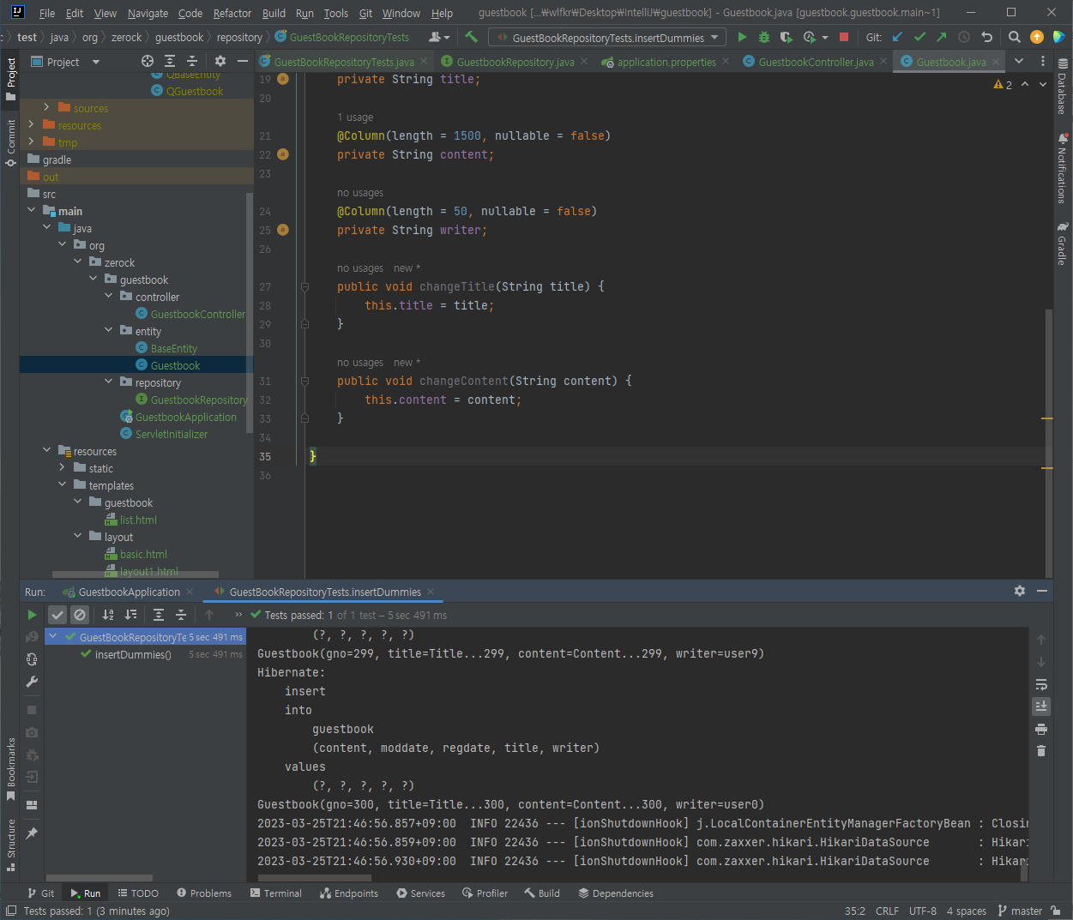1073x920 pixels.
Task: Click the UTF-8 encoding in status bar
Action: (x=923, y=911)
